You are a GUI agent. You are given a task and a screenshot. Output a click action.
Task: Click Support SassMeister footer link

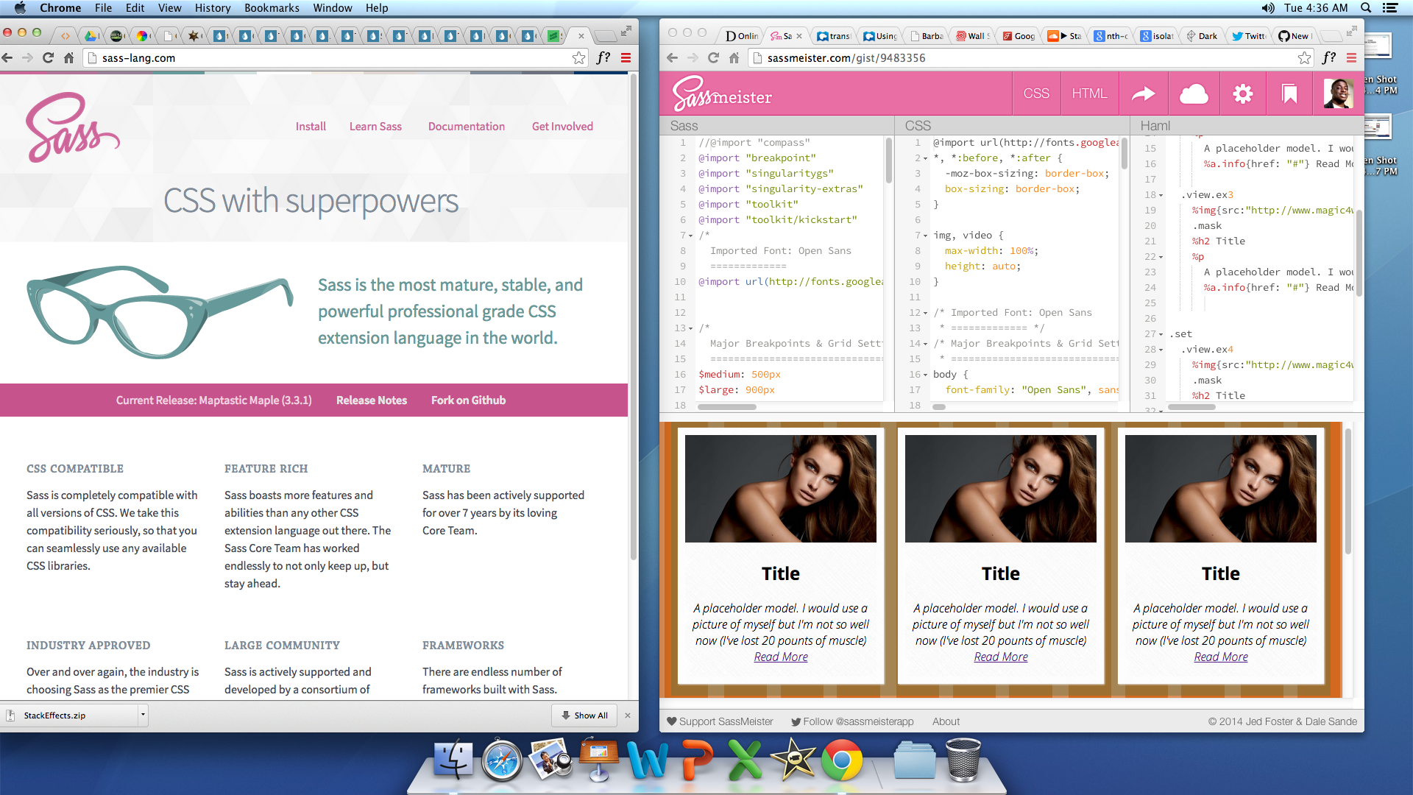pyautogui.click(x=720, y=721)
